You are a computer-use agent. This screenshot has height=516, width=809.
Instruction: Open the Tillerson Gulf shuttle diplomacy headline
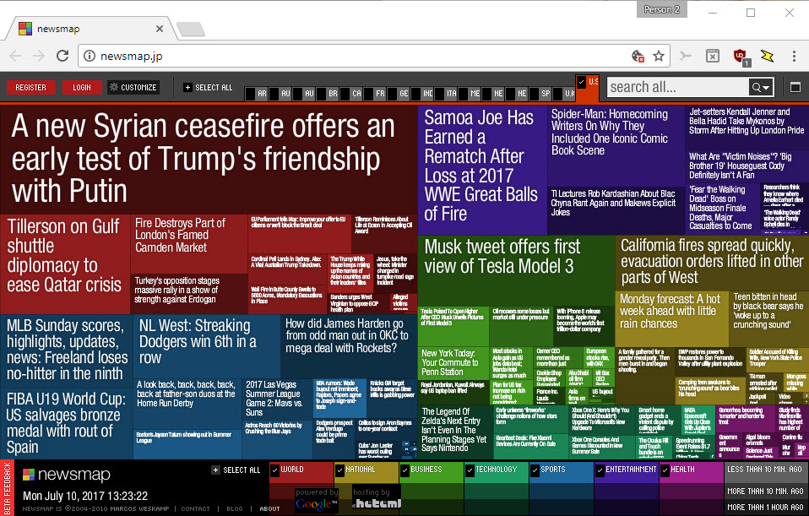tap(65, 264)
